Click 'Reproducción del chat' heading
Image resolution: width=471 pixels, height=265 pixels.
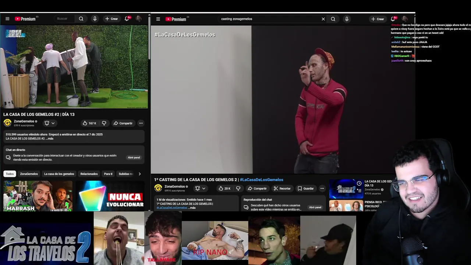click(258, 200)
